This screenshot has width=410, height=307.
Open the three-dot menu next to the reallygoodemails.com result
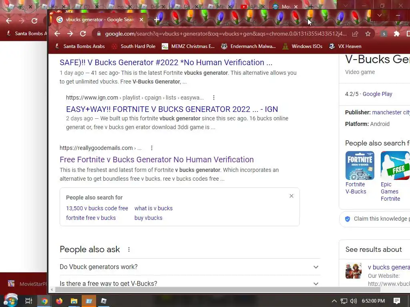(152, 148)
